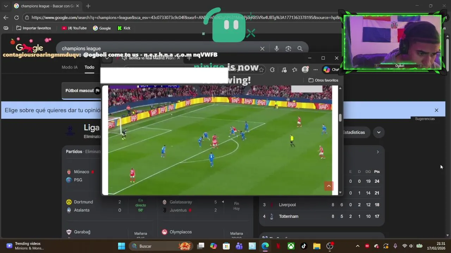Open Copilot Chat in Edge
Viewport: 451px width, 253px height.
331,70
